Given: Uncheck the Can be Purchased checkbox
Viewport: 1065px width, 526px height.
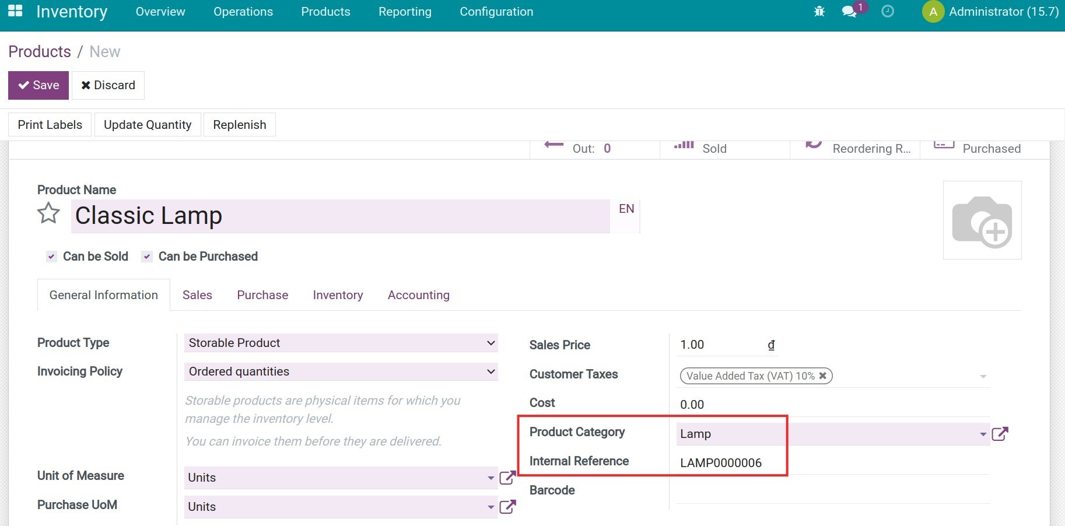Looking at the screenshot, I should click(146, 257).
